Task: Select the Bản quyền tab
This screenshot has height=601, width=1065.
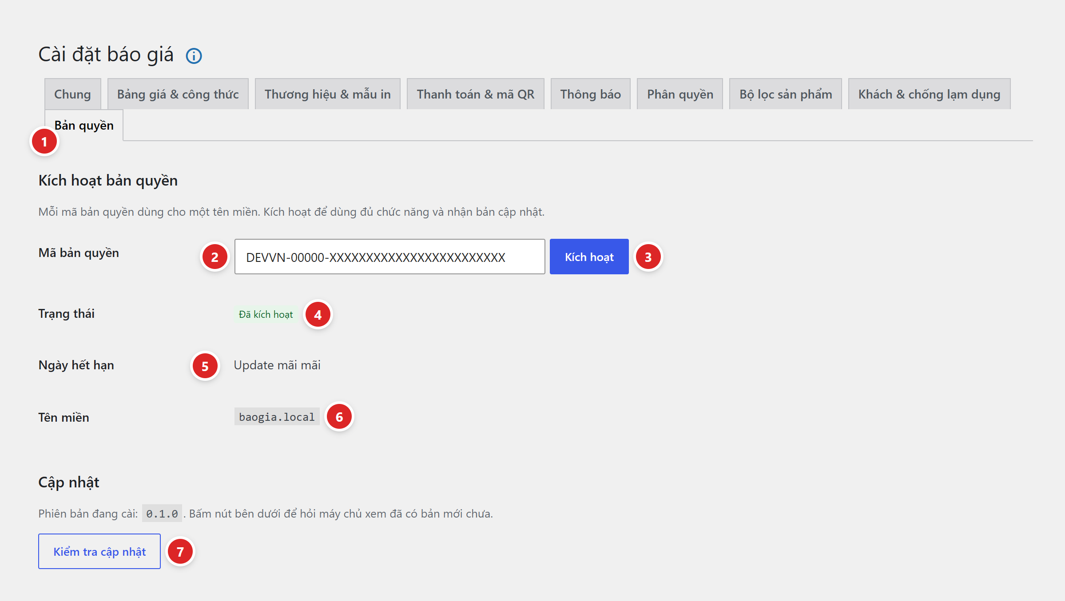Action: (84, 126)
